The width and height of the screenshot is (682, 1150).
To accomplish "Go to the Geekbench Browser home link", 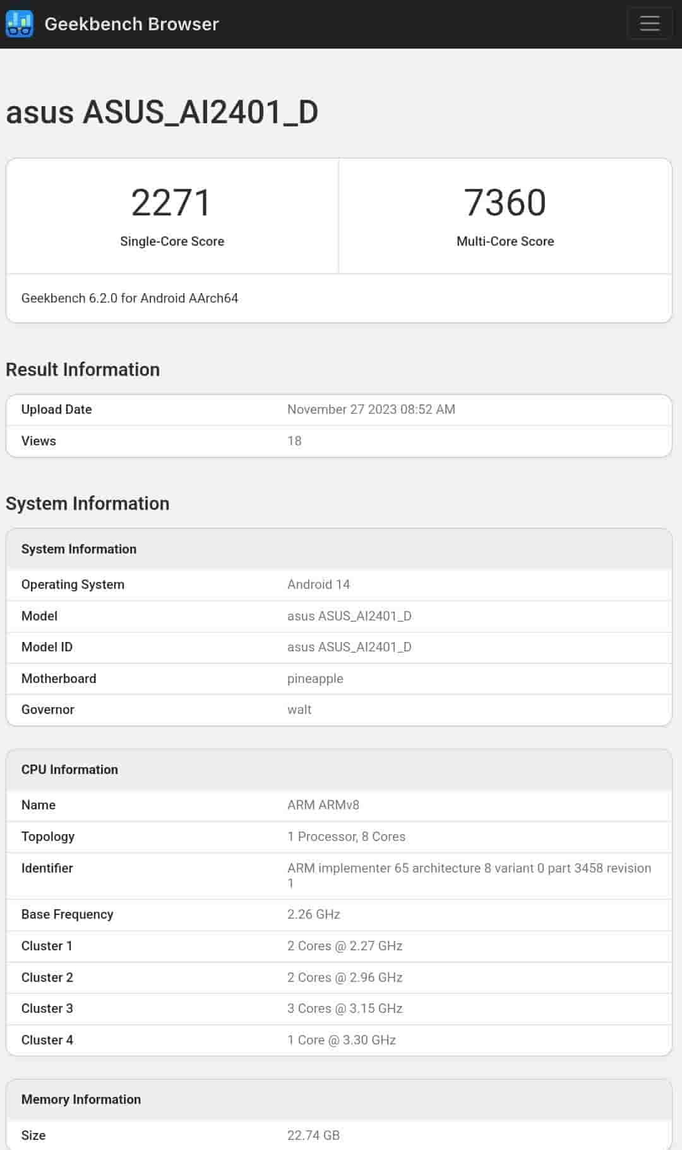I will point(131,24).
